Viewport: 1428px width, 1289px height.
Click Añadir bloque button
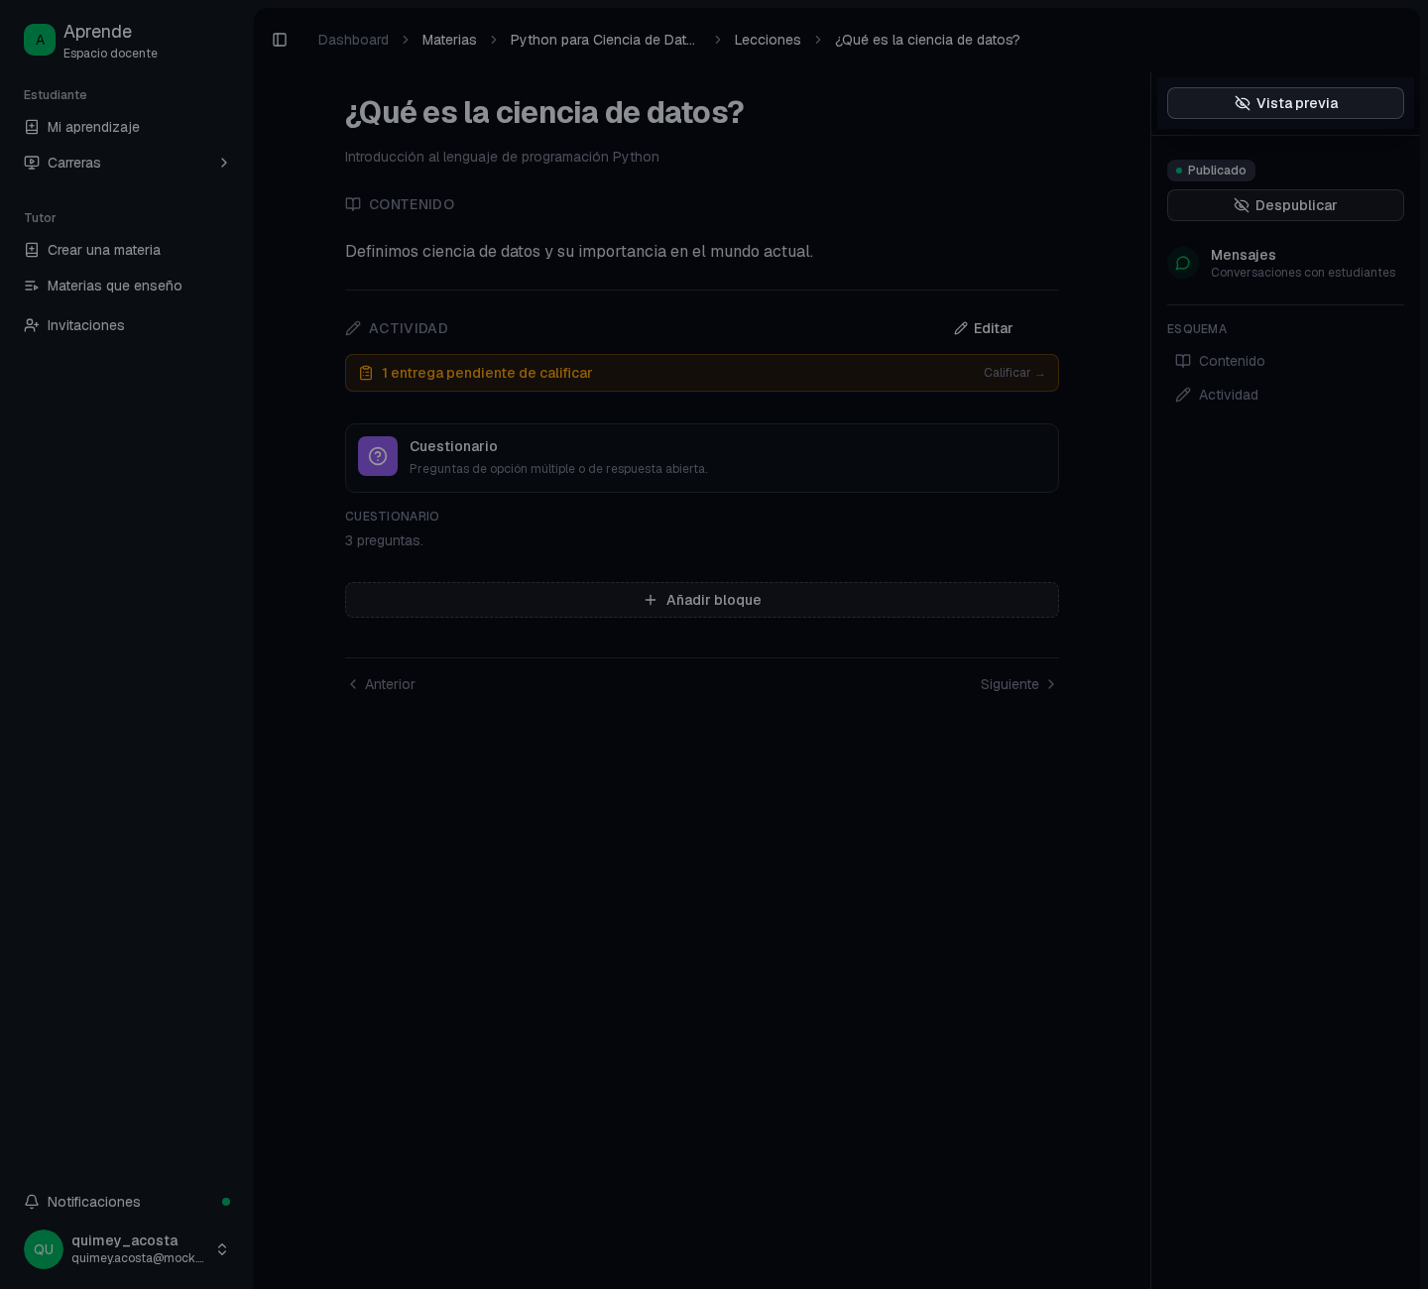702,600
